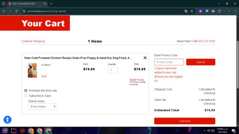The image size is (239, 134).
Task: Open the Deliver every Every Week dropdown
Action: point(43,106)
